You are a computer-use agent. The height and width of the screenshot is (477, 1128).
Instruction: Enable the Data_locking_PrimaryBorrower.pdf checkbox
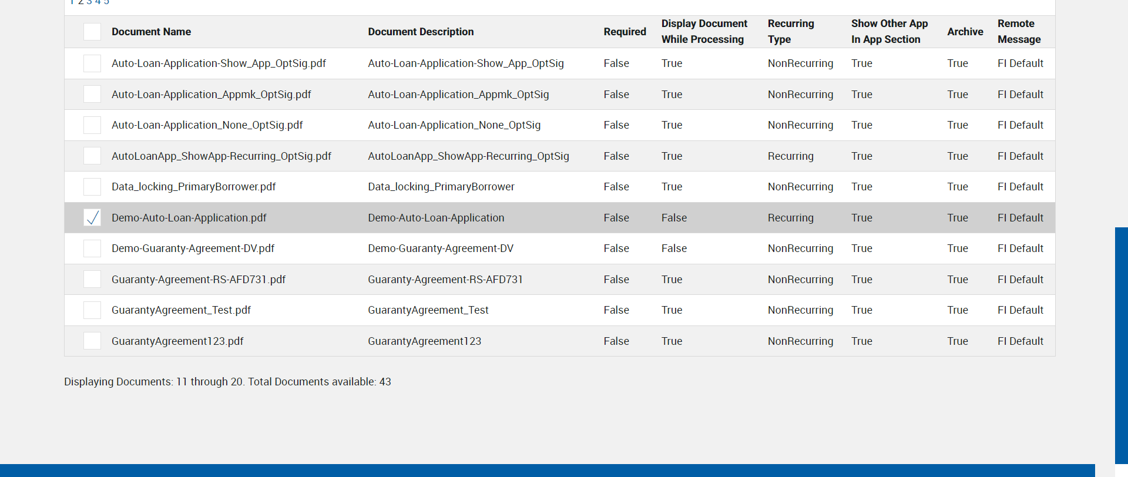pyautogui.click(x=92, y=187)
